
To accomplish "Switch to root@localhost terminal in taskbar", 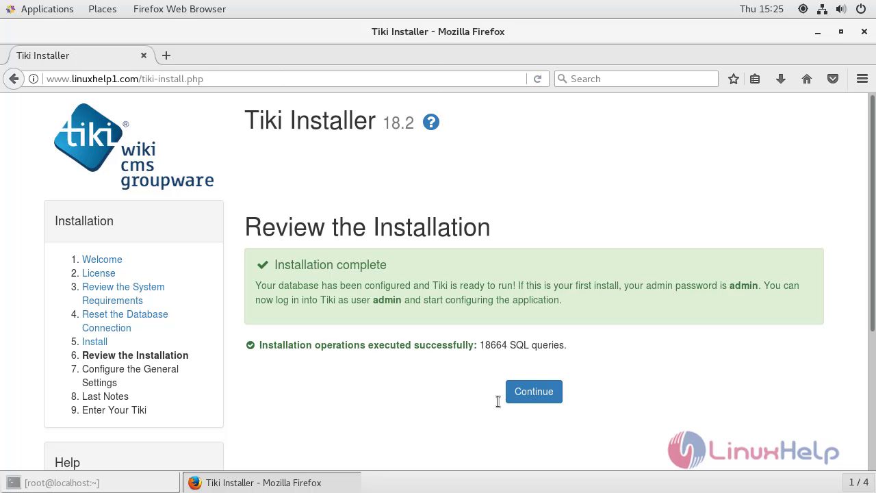I will 90,483.
